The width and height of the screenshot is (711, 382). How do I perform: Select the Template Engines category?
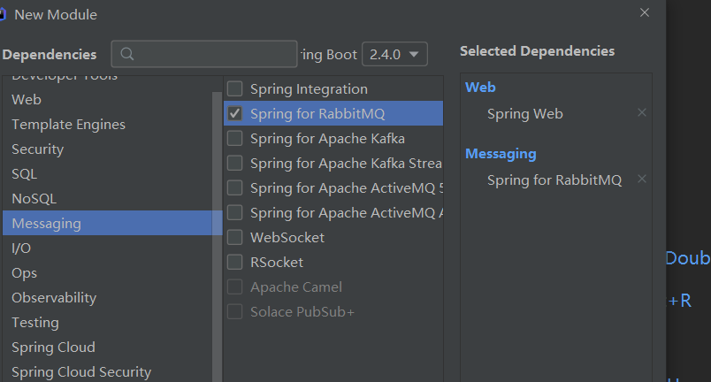pyautogui.click(x=68, y=124)
